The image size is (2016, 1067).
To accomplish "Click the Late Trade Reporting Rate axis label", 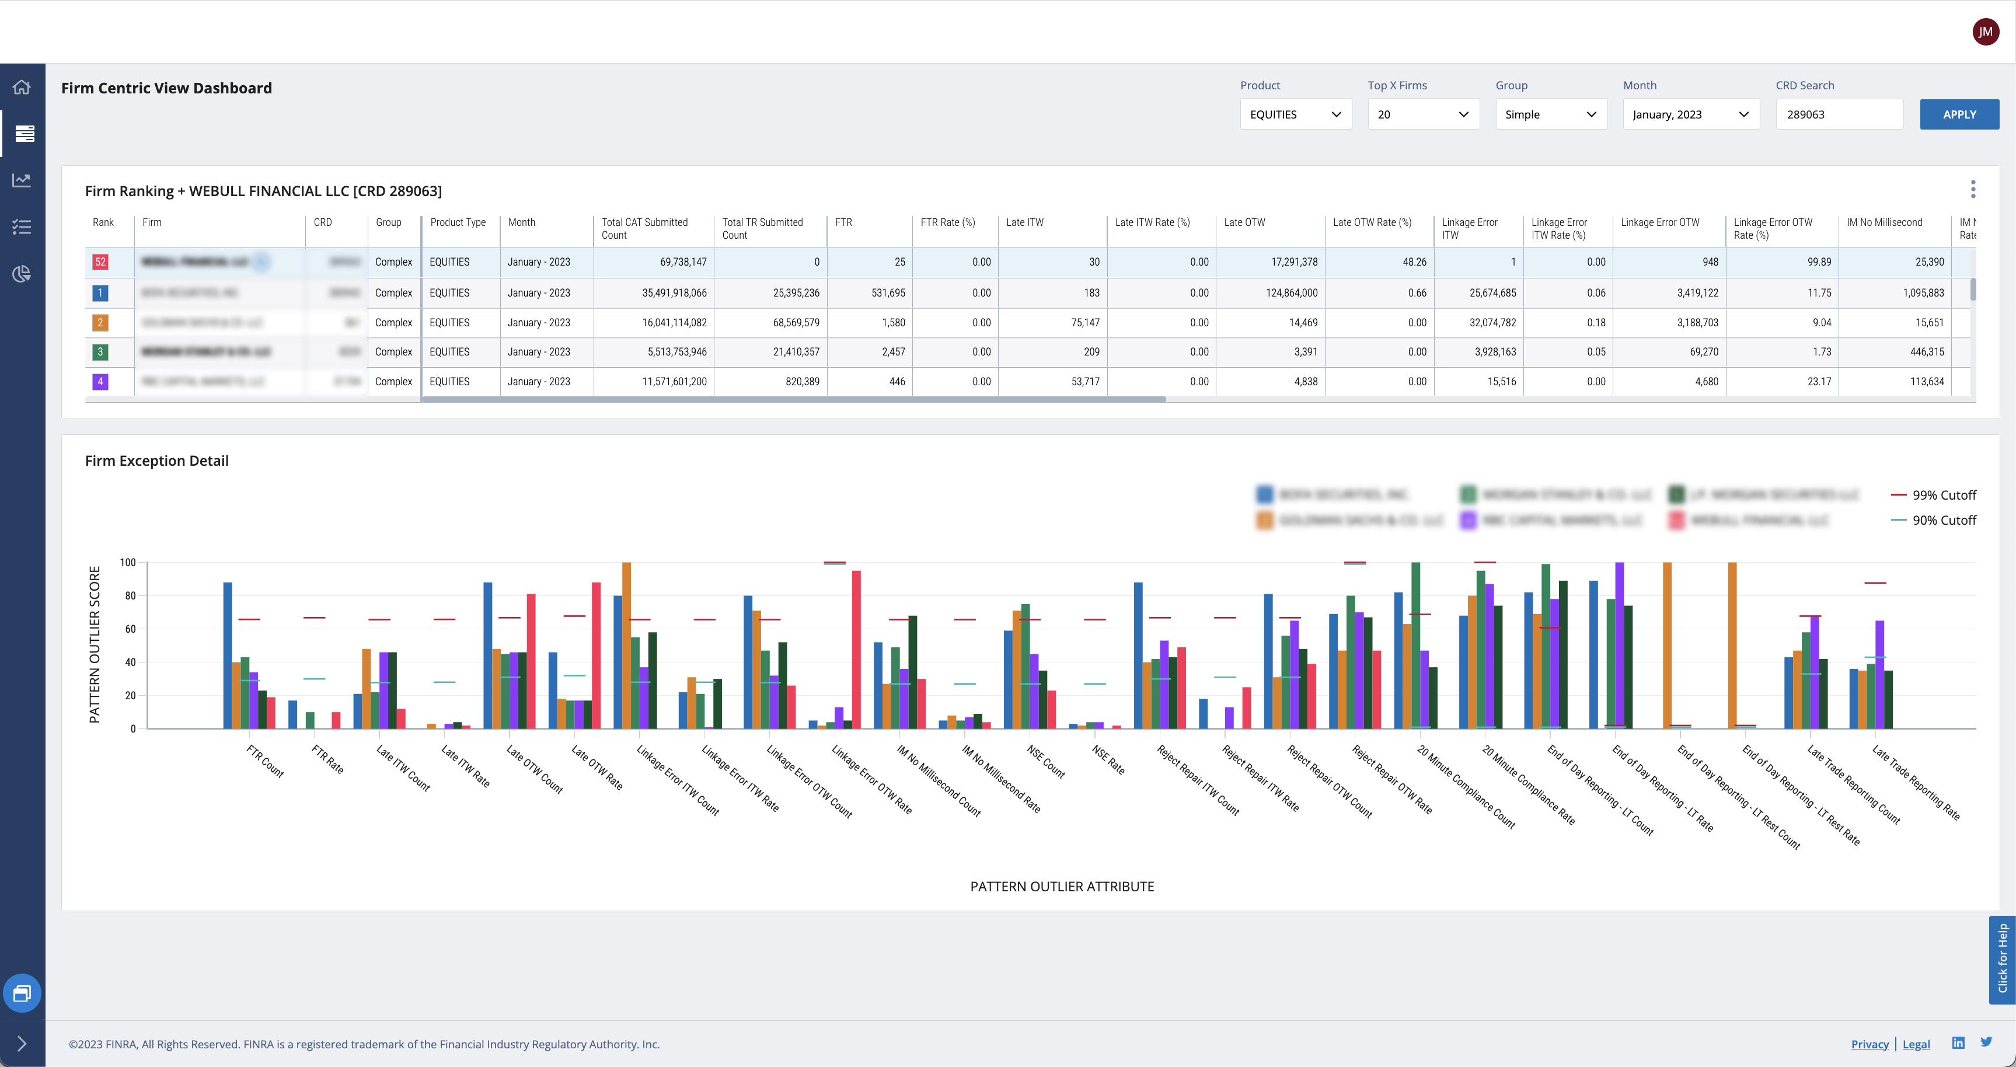I will pos(1916,782).
